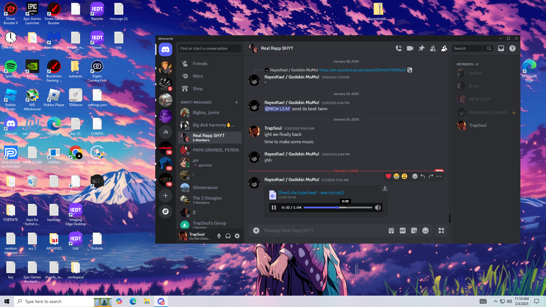Open the SoundCloud link in chat
The width and height of the screenshot is (546, 307).
pyautogui.click(x=362, y=70)
